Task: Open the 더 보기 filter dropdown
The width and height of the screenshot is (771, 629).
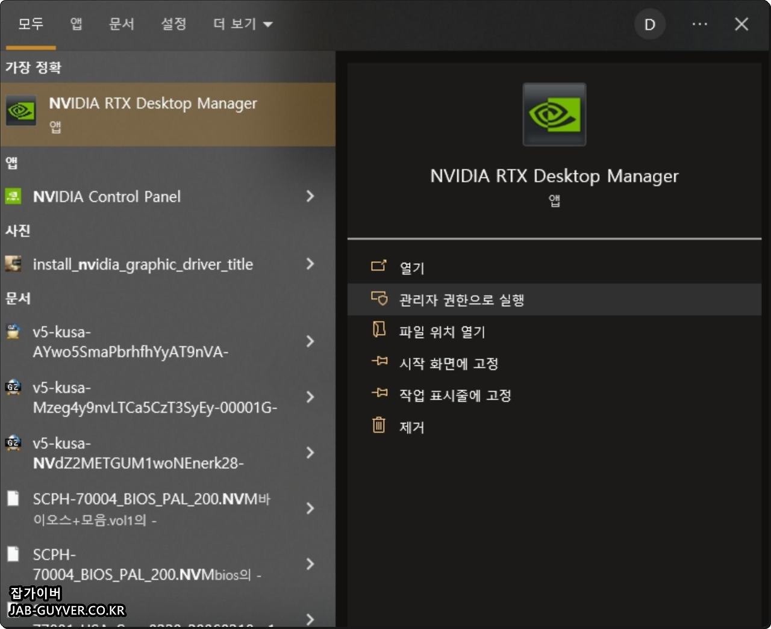Action: click(x=241, y=24)
